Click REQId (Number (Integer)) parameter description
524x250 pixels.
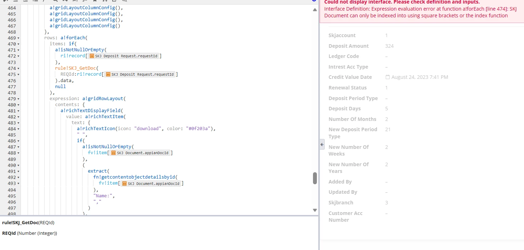(x=29, y=233)
